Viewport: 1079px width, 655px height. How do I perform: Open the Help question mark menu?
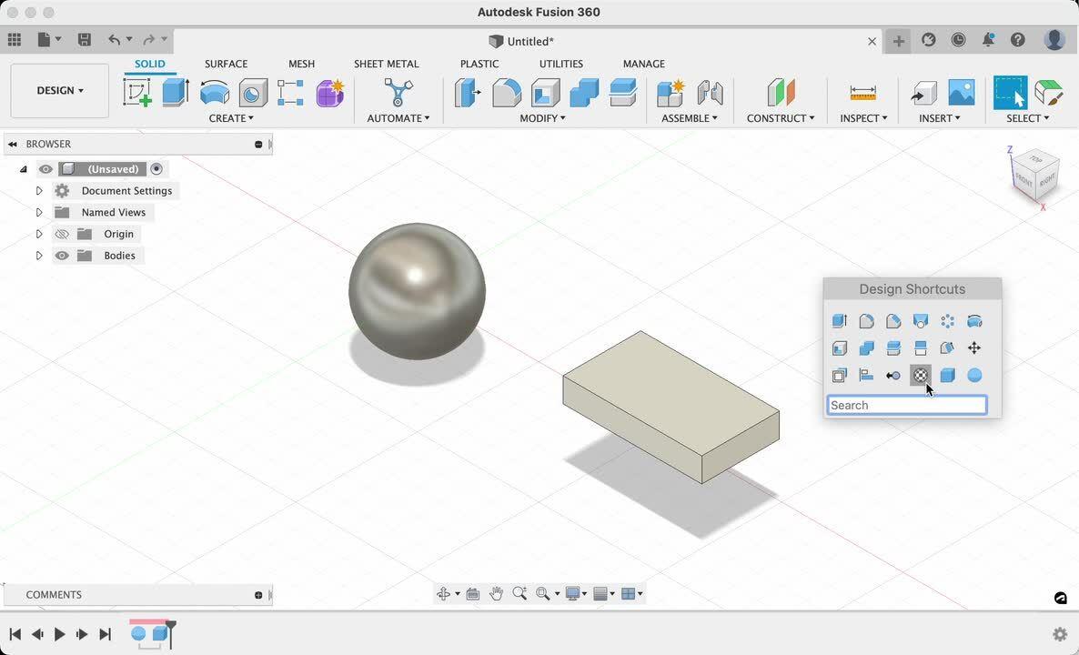(1018, 40)
